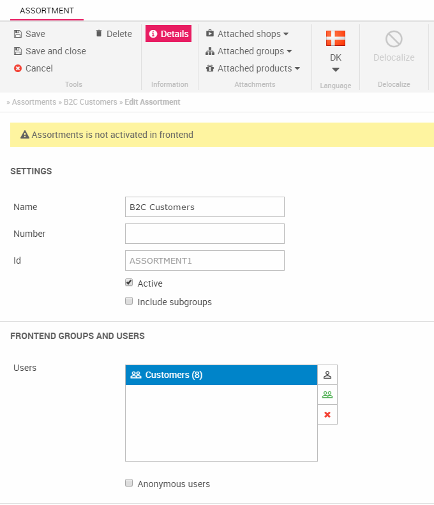Open the Attached products dropdown
434x505 pixels.
(x=253, y=68)
